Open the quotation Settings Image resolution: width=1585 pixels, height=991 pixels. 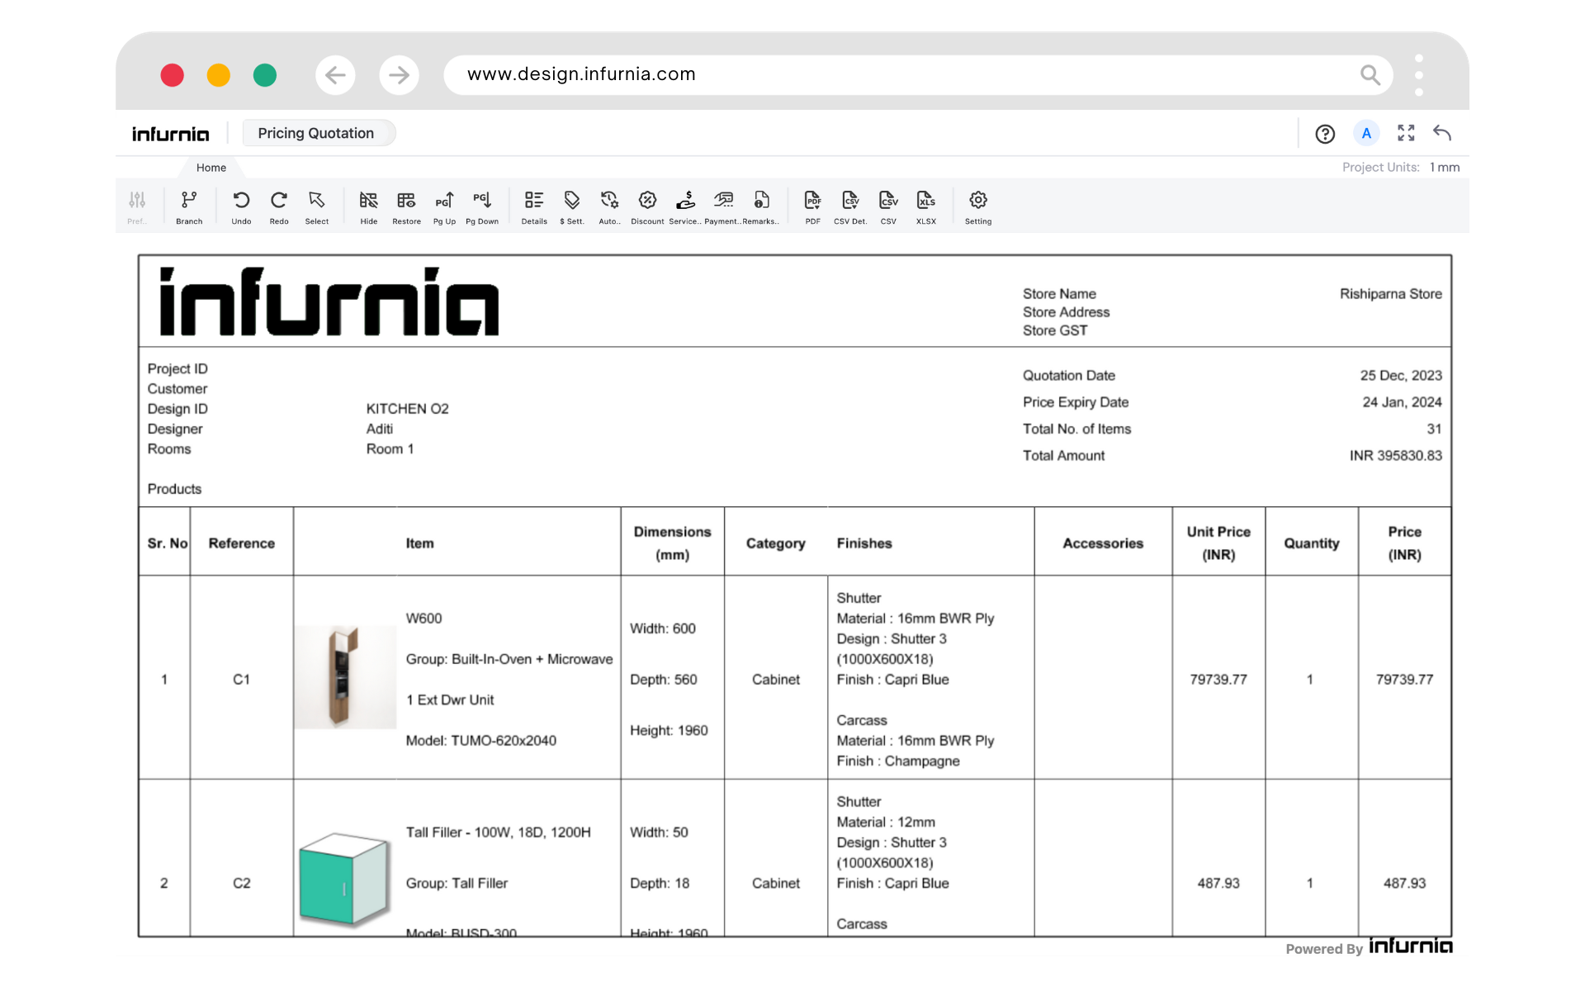[977, 206]
